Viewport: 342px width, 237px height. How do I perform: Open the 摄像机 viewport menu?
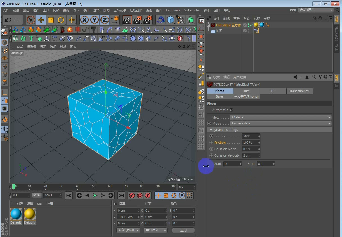[x=31, y=47]
